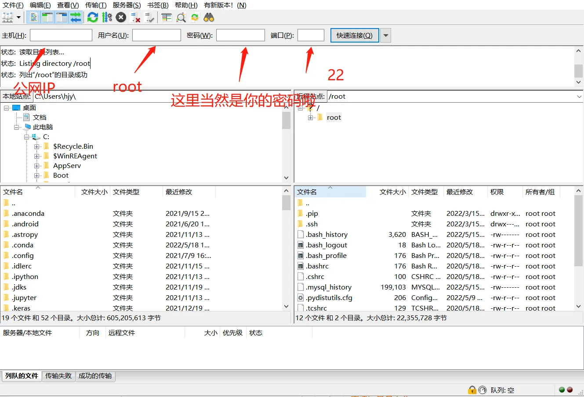Select .mysql_history in remote list

pyautogui.click(x=328, y=287)
